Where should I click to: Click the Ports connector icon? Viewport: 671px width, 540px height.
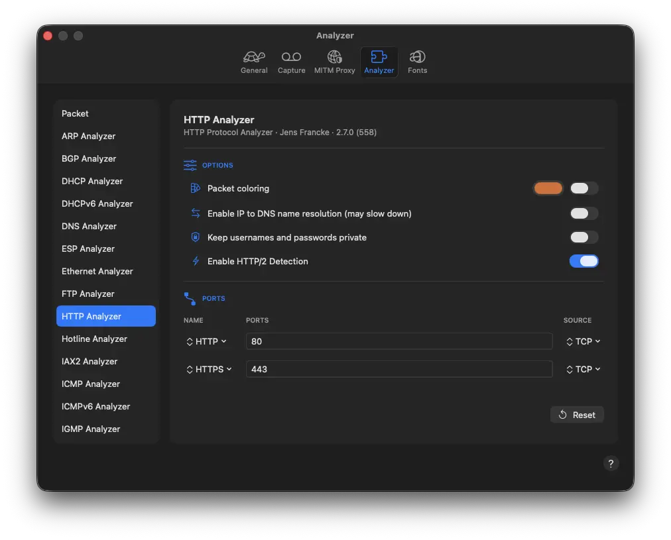pyautogui.click(x=190, y=298)
